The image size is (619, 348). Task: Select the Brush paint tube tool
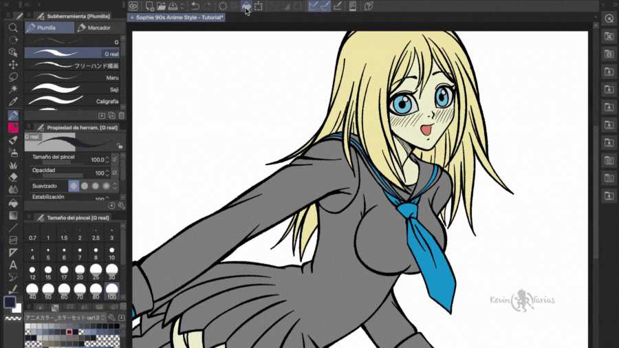pos(13,140)
